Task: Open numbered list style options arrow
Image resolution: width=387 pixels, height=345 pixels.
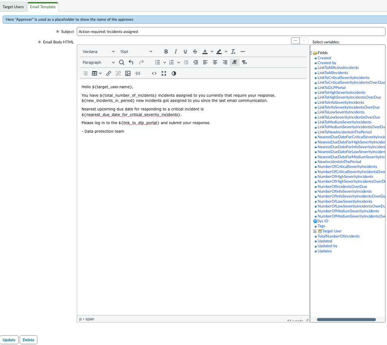Action: pos(178,62)
